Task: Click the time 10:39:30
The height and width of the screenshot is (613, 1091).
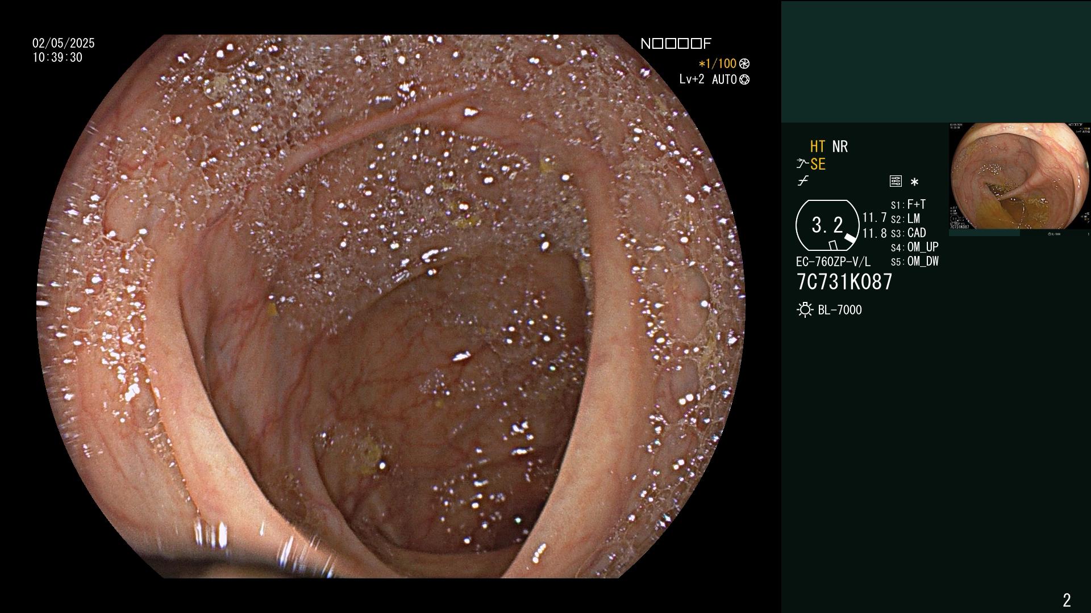Action: pos(57,57)
